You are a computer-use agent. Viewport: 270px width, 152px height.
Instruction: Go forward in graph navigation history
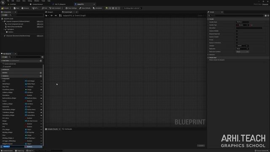[x=56, y=16]
